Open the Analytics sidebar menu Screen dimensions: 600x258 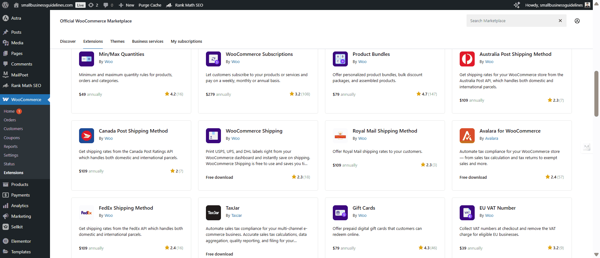(x=25, y=206)
